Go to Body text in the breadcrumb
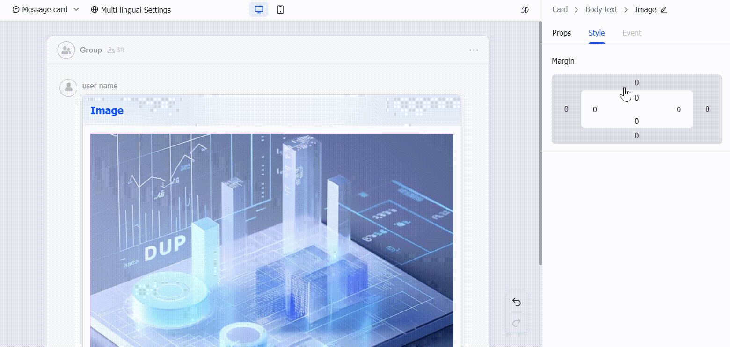Viewport: 730px width, 347px height. 601,9
